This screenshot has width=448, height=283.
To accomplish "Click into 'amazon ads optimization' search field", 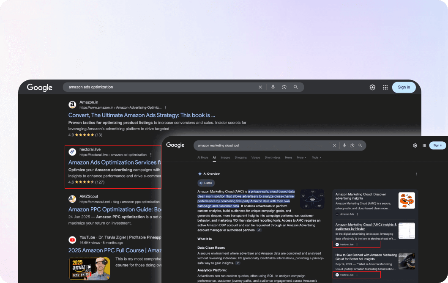I will point(161,87).
